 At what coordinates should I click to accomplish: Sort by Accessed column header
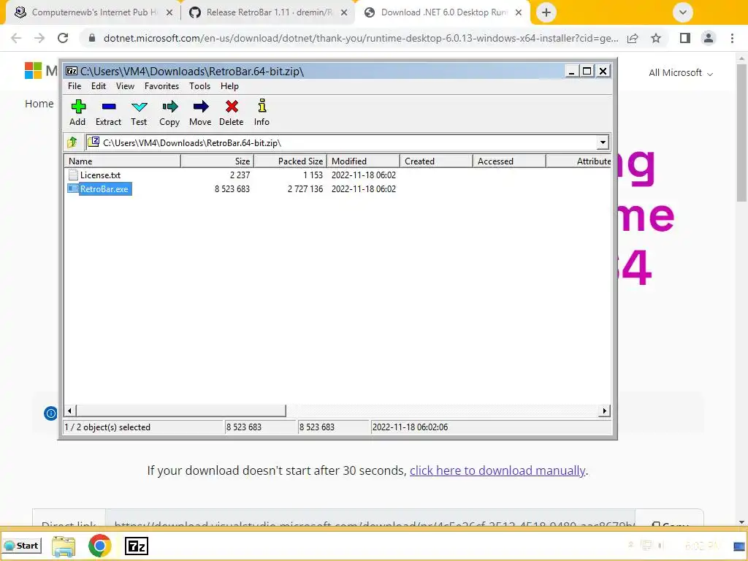click(x=509, y=161)
